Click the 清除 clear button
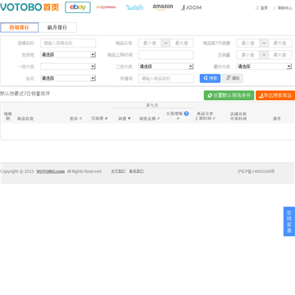Viewport: 295px width, 295px height. [x=233, y=79]
